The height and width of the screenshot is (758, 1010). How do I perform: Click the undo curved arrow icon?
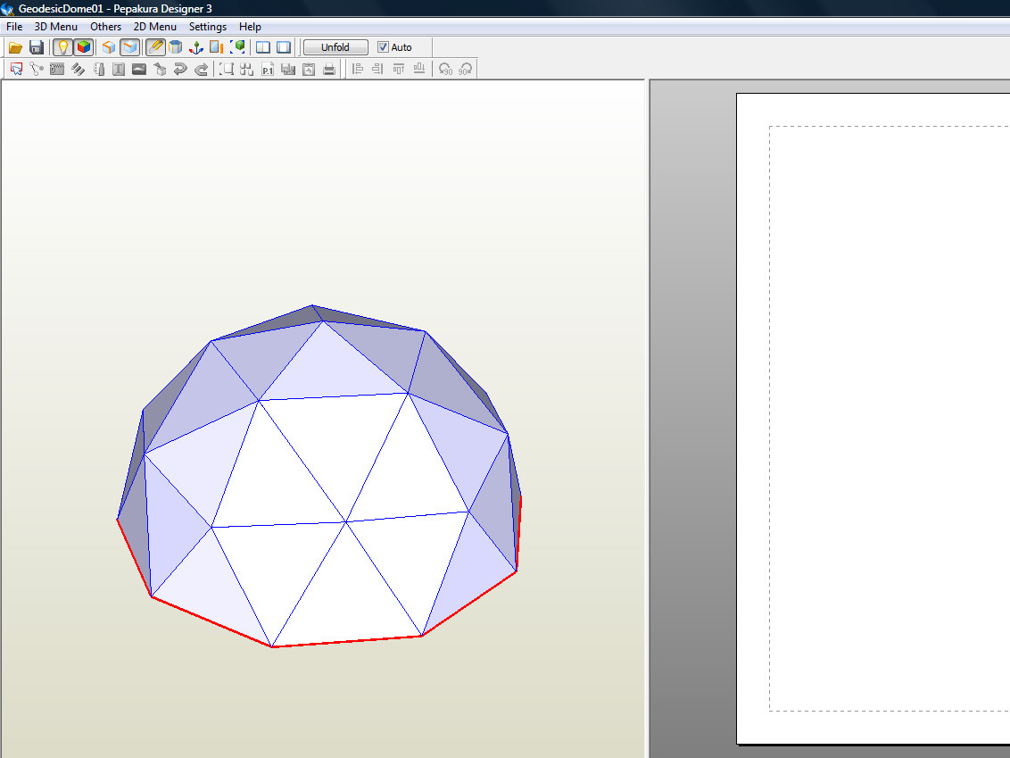point(180,69)
